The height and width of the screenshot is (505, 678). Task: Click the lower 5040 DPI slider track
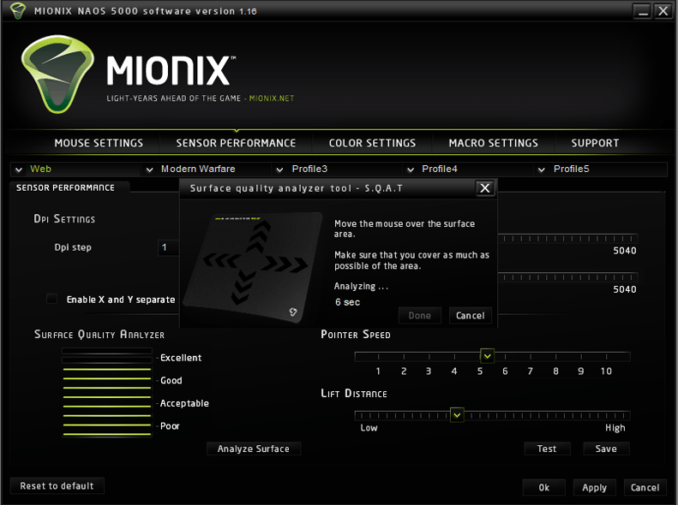tap(567, 277)
